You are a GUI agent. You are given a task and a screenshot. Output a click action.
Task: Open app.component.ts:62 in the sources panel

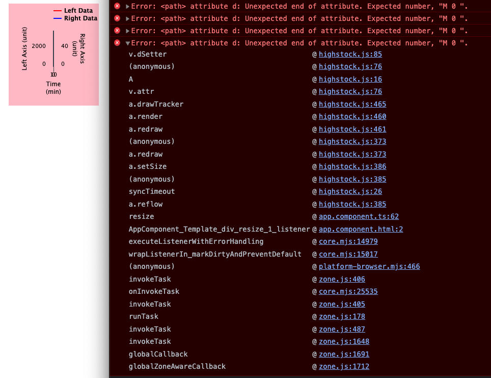click(359, 217)
